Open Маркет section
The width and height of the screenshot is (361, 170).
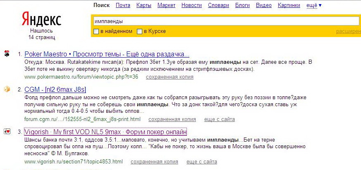point(167,5)
